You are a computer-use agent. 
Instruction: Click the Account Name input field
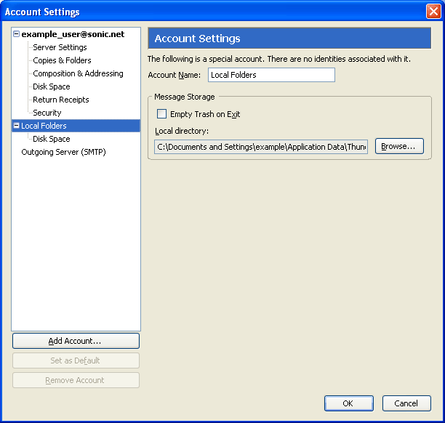click(x=271, y=75)
